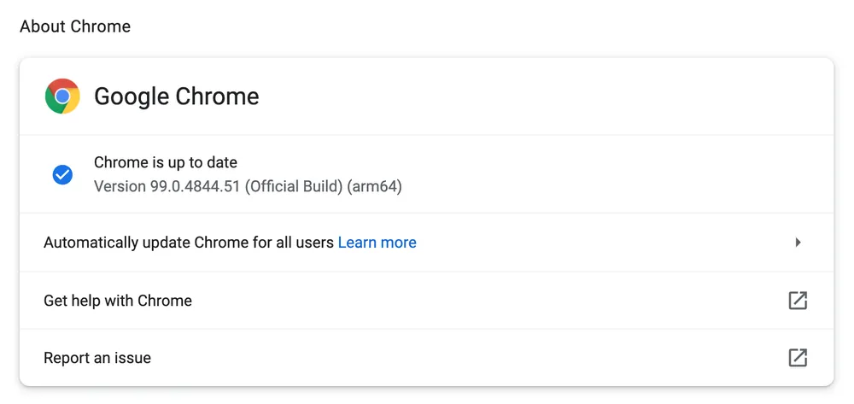Click Automatically update Chrome for all users text

coord(188,243)
